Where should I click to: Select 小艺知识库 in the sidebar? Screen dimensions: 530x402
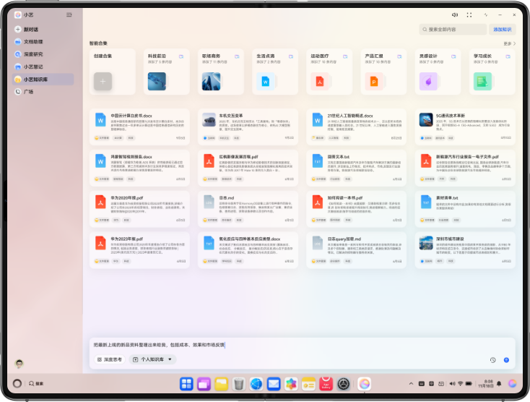43,80
